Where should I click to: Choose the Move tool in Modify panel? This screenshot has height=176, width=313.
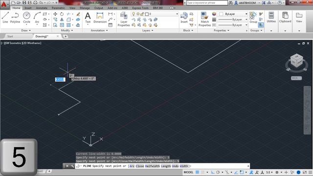(55, 14)
